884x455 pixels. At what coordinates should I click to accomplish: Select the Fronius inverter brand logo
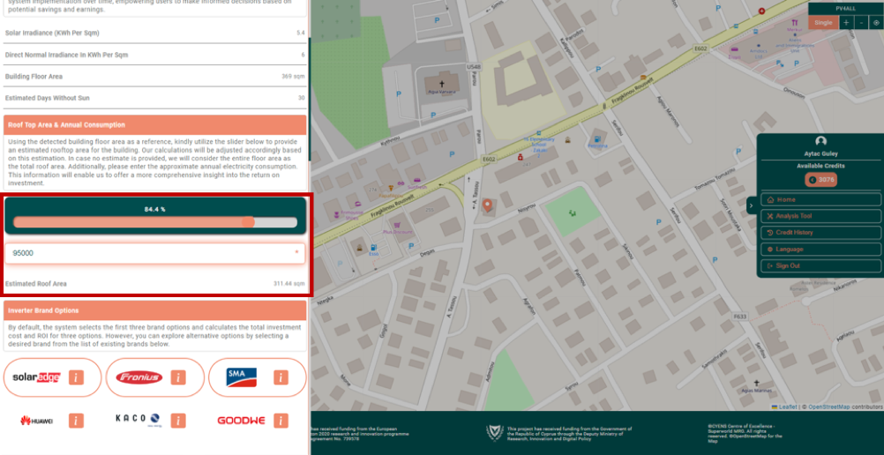139,377
